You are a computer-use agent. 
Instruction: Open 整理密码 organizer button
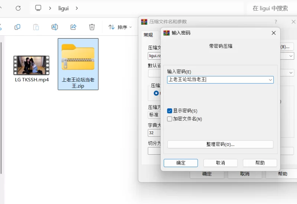(x=220, y=144)
